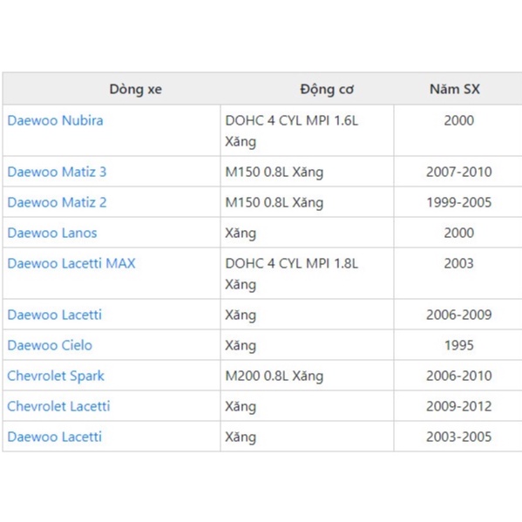Screen dimensions: 522x522
Task: Open Daewoo Lacetti link in 2003-2005 row
Action: [x=55, y=437]
